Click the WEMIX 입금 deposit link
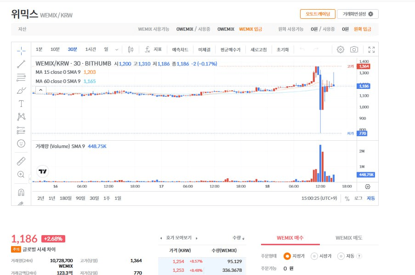 [x=250, y=29]
